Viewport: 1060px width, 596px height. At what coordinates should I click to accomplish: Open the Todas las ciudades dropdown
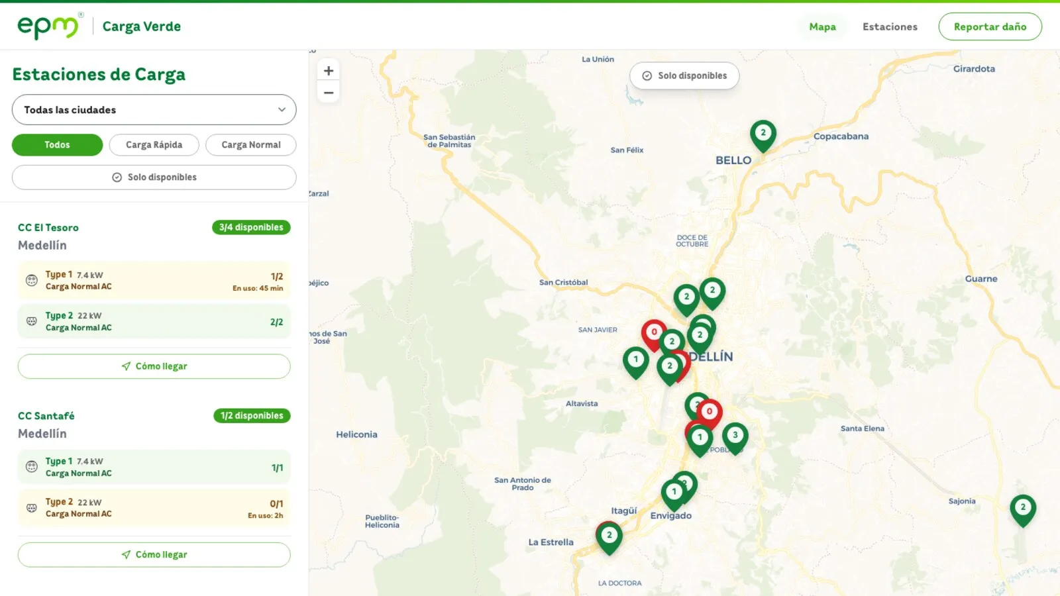[x=154, y=110]
